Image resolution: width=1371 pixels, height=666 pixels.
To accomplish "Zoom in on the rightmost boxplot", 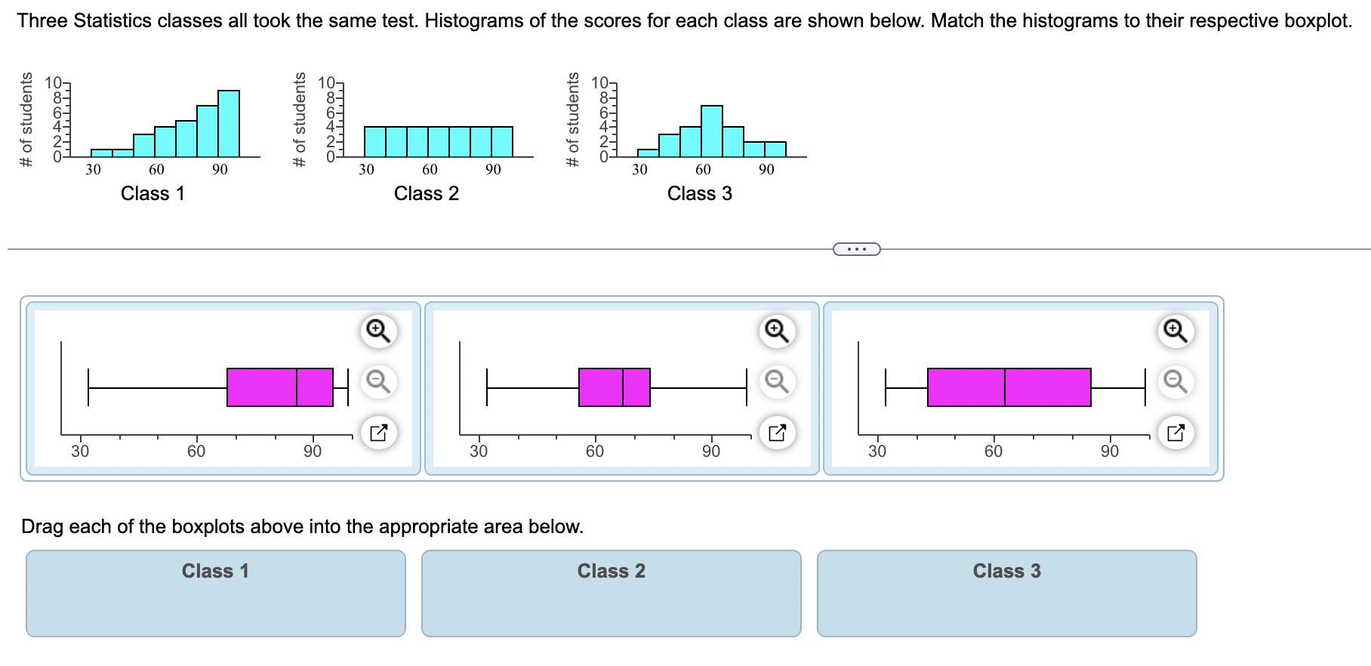I will point(1175,330).
